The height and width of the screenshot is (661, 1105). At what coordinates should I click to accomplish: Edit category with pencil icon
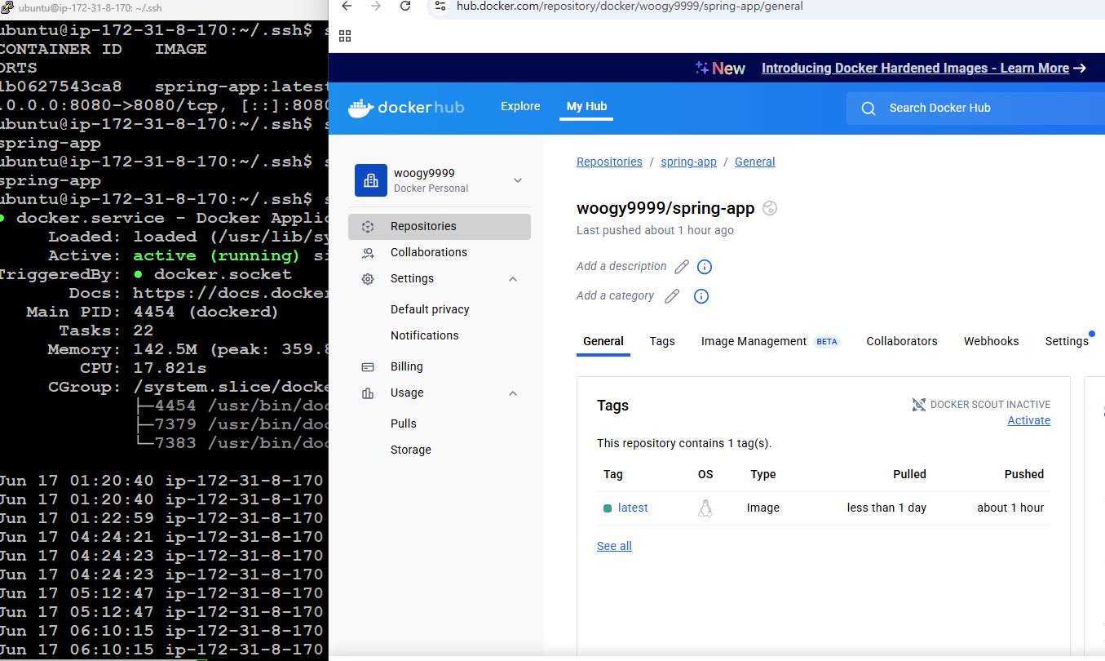[672, 296]
